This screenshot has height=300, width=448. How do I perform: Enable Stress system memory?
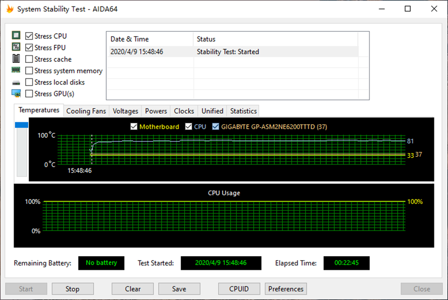(29, 70)
